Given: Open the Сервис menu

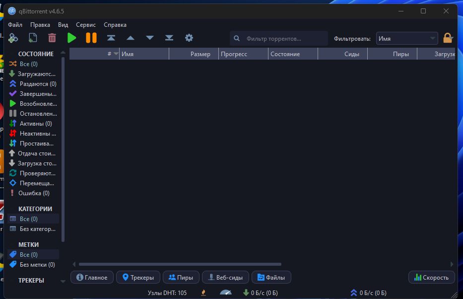Looking at the screenshot, I should [86, 25].
